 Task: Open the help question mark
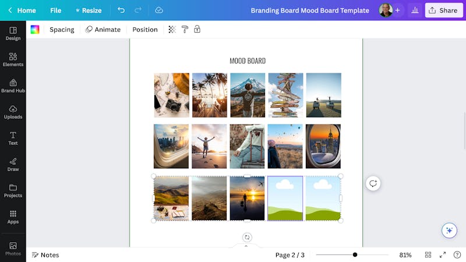point(457,254)
